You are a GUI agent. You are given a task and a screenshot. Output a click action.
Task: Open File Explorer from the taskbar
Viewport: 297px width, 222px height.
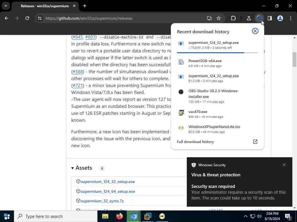(x=105, y=216)
